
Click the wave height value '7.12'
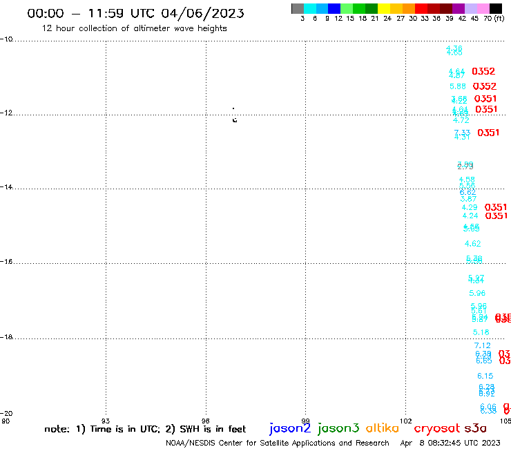click(482, 345)
